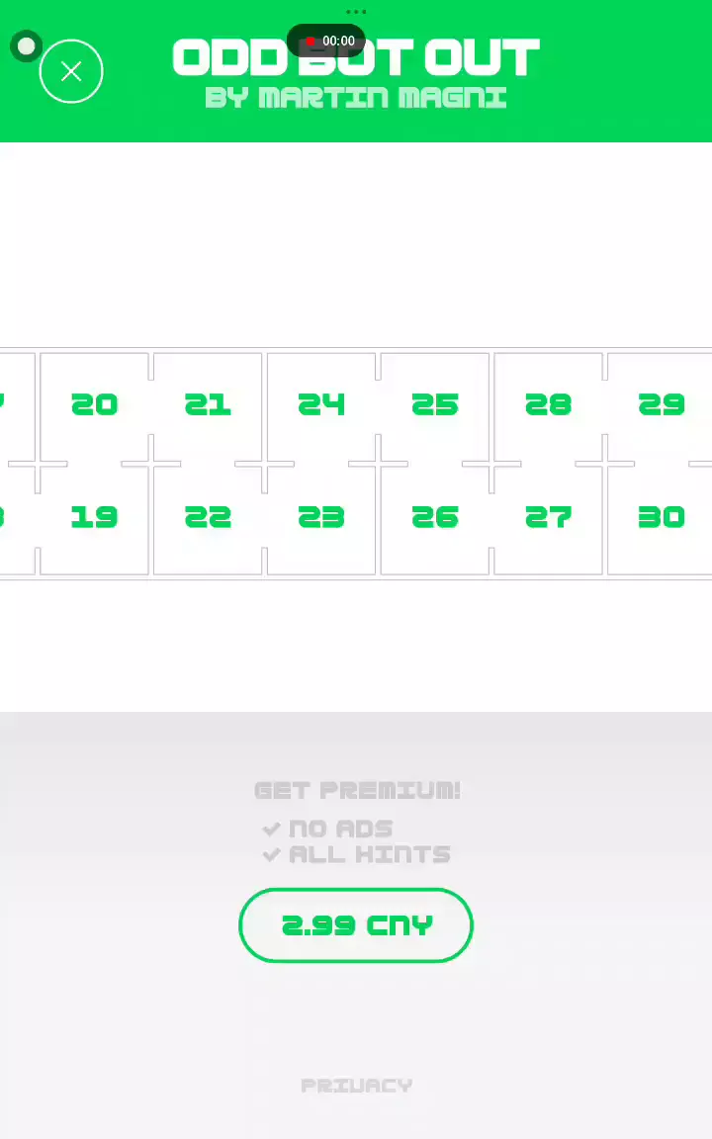
Task: Buy premium for 2.99 CNY
Action: 356,925
